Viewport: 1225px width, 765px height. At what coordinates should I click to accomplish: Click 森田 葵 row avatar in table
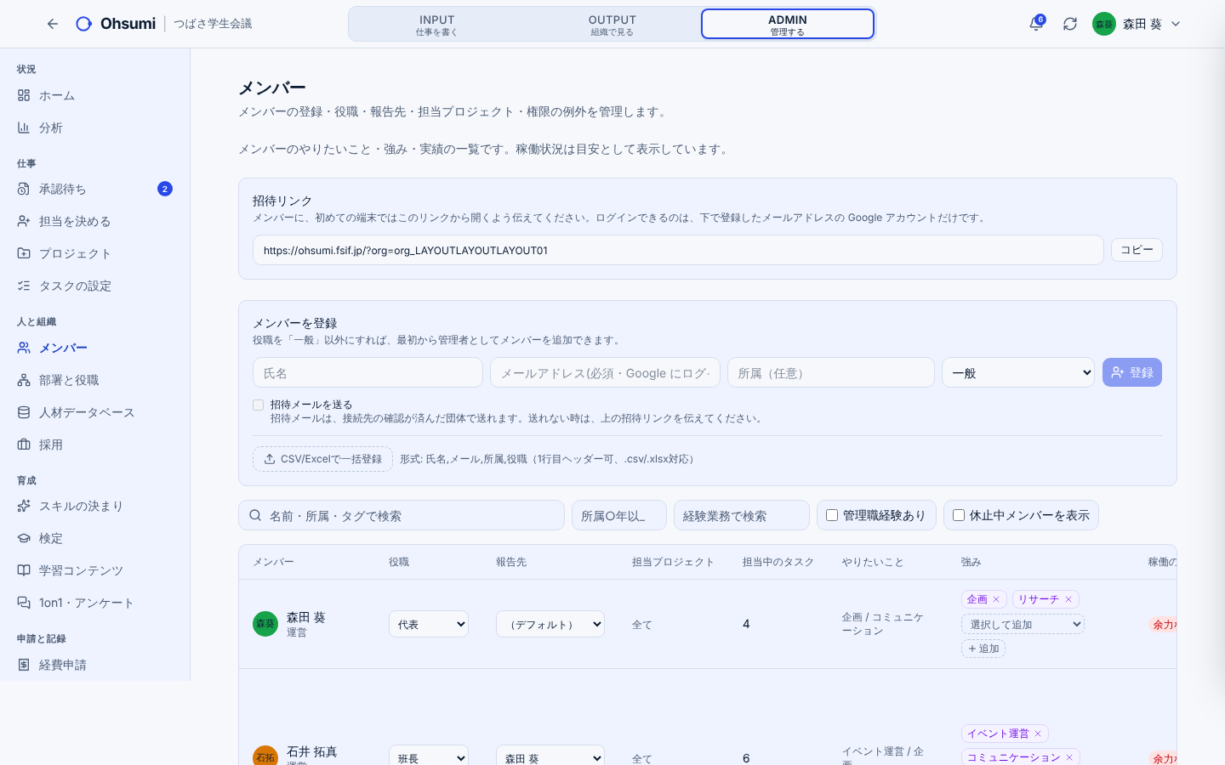[265, 624]
